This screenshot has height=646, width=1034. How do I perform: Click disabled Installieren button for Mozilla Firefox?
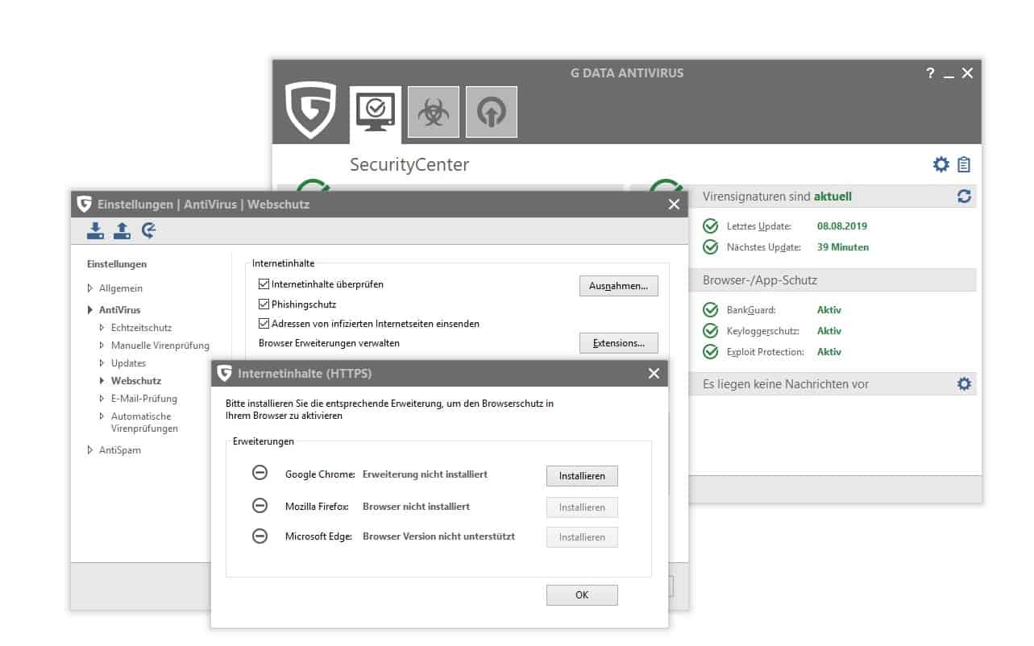point(582,507)
